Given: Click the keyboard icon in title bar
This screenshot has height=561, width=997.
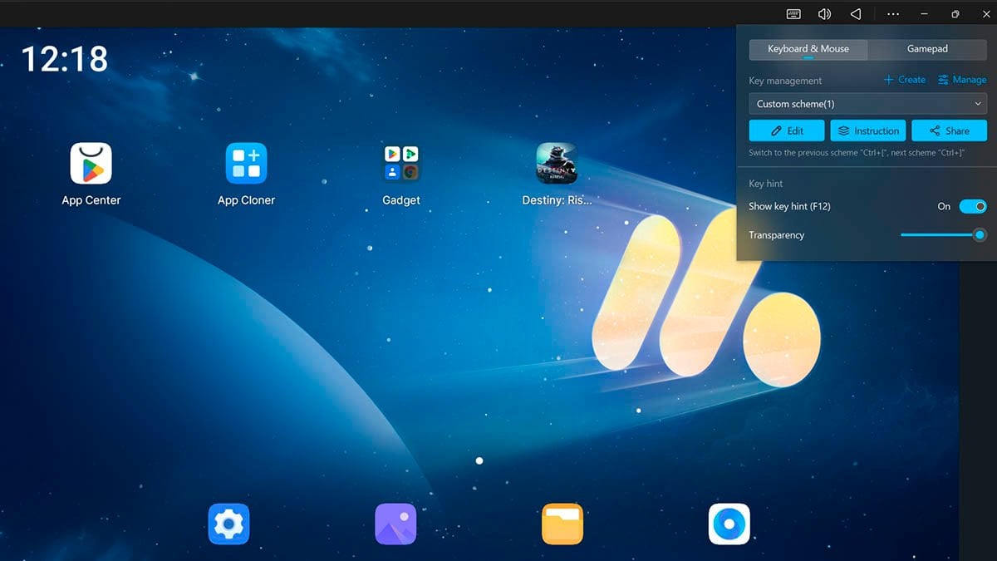Looking at the screenshot, I should click(793, 14).
